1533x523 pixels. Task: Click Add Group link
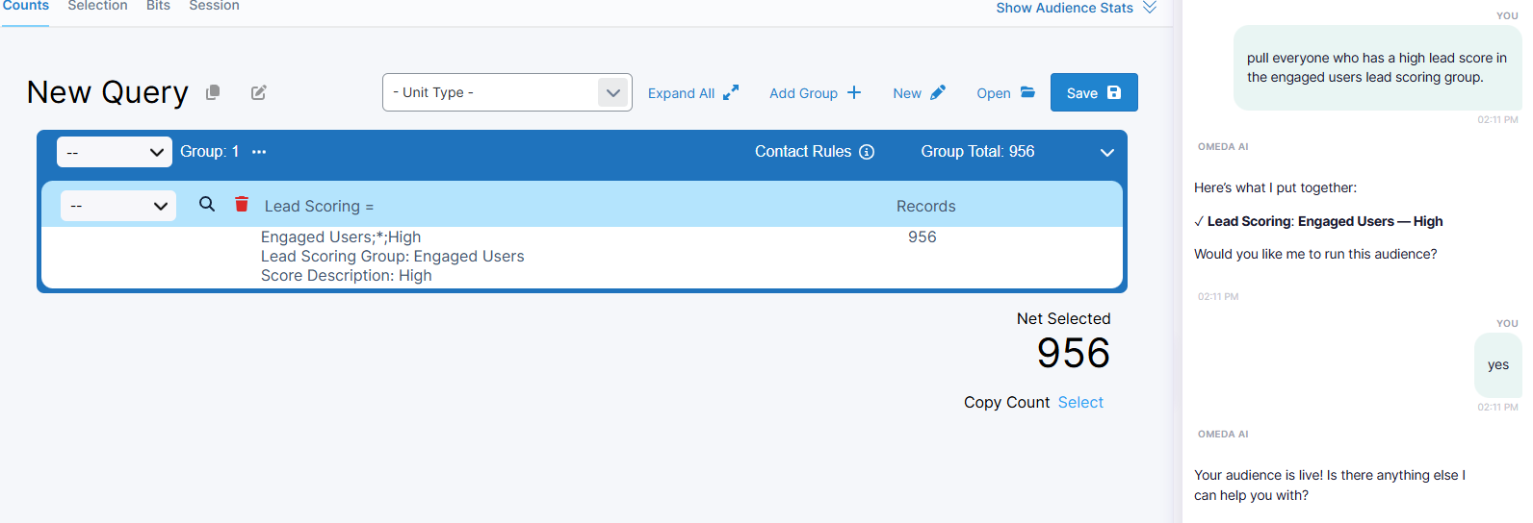coord(803,93)
